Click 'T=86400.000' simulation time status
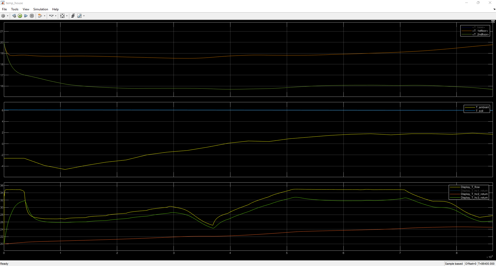The image size is (496, 266). pyautogui.click(x=486, y=264)
